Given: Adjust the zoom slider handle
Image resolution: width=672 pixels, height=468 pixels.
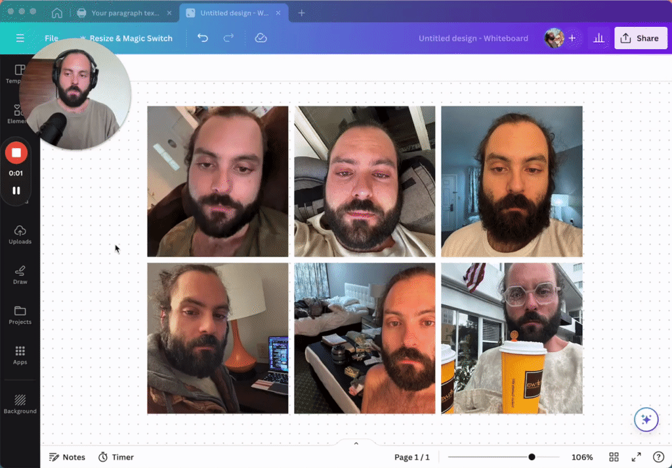Looking at the screenshot, I should coord(532,457).
